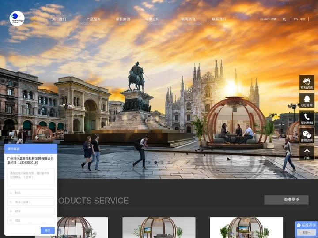
Task: Open the QQ咨询 penguin icon
Action: [307, 100]
